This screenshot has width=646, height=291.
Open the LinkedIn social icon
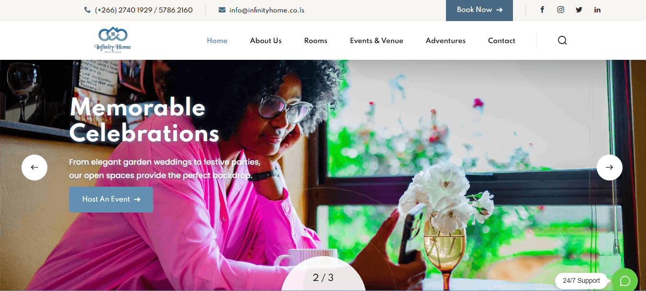597,10
